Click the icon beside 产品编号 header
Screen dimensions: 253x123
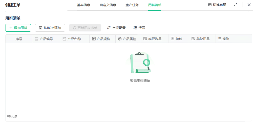tap(36, 39)
